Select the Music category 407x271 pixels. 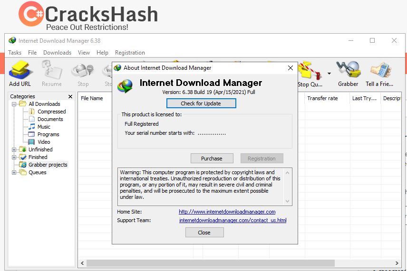click(x=44, y=127)
